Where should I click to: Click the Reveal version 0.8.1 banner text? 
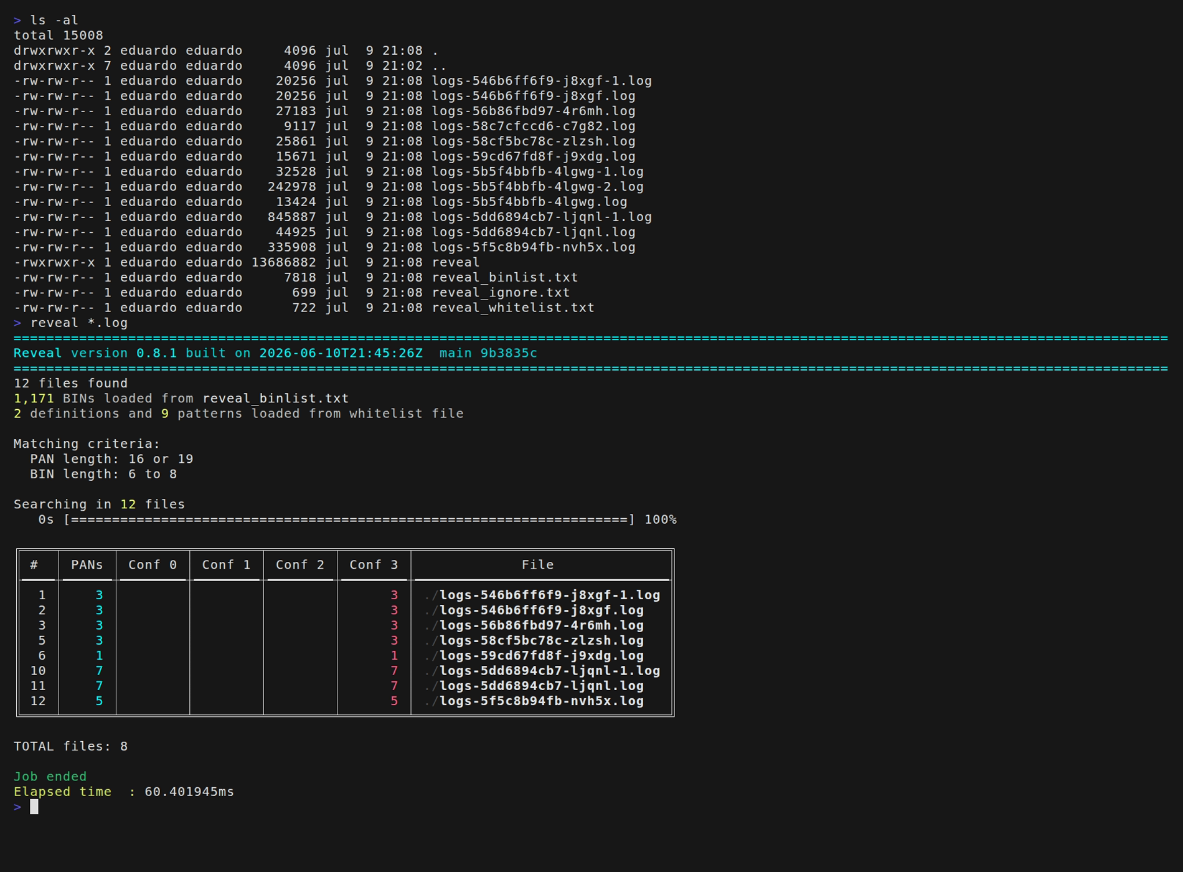point(95,353)
